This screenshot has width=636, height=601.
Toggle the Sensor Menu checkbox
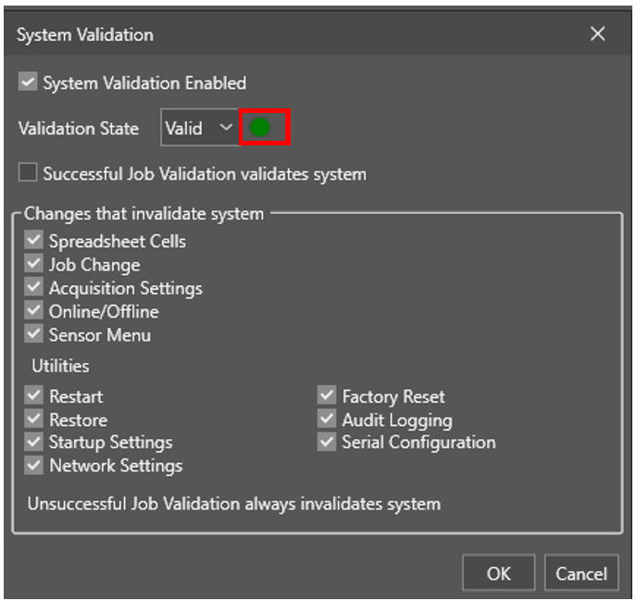point(34,334)
